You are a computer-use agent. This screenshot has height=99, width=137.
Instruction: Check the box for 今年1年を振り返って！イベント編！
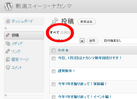coord(53,97)
